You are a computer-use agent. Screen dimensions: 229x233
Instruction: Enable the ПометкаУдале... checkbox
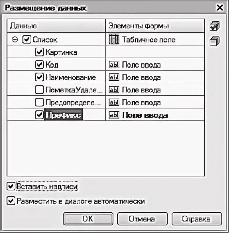tap(39, 90)
